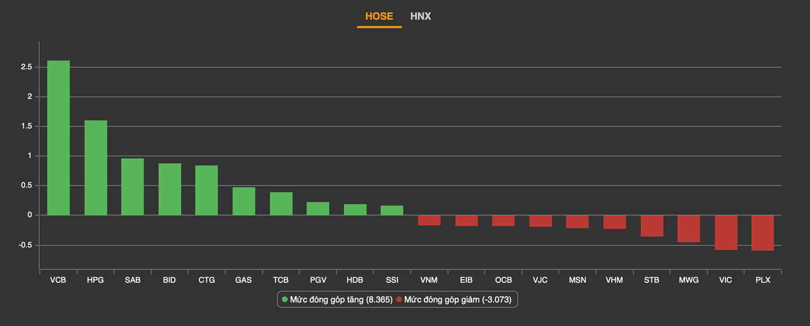
Task: Click the VCB green bar
Action: tap(58, 138)
